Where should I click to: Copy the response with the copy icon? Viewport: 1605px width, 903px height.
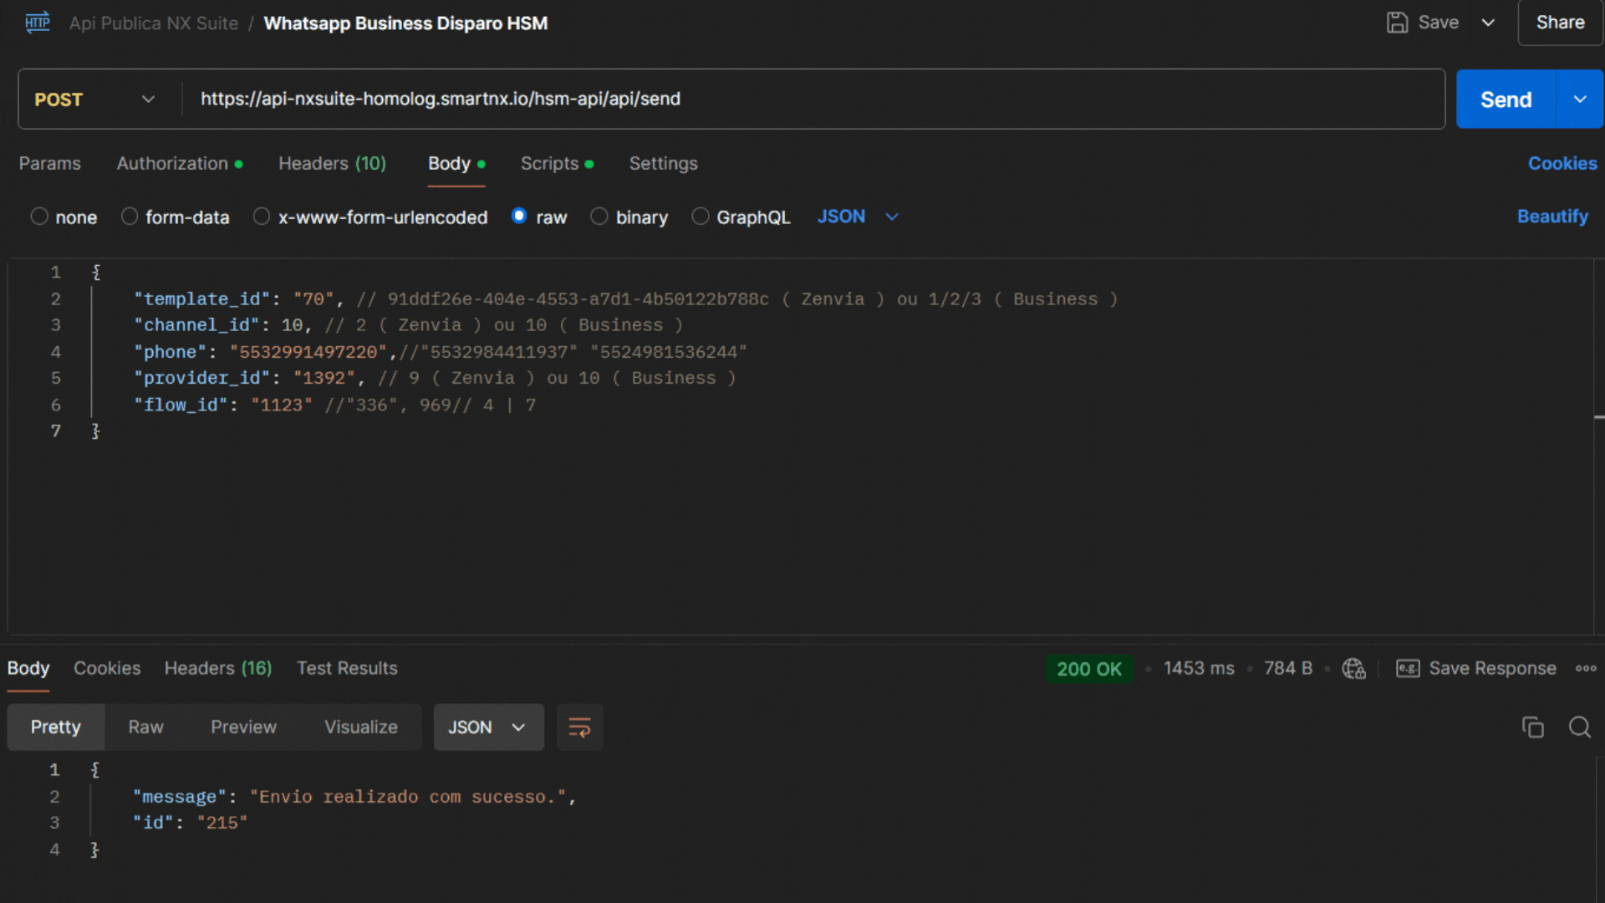pyautogui.click(x=1532, y=727)
